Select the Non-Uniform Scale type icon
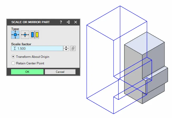 click(25, 35)
